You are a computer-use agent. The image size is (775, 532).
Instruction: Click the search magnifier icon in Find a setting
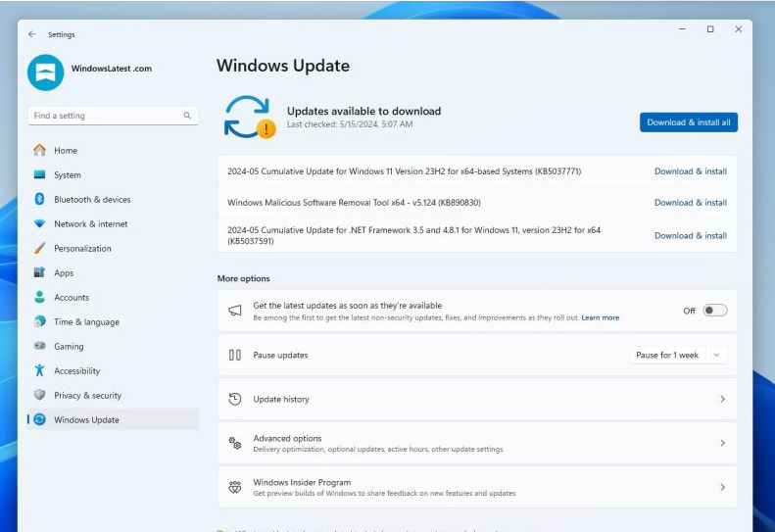(x=187, y=116)
